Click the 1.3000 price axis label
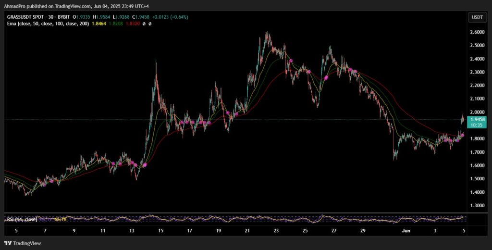The height and width of the screenshot is (250, 492). click(477, 205)
